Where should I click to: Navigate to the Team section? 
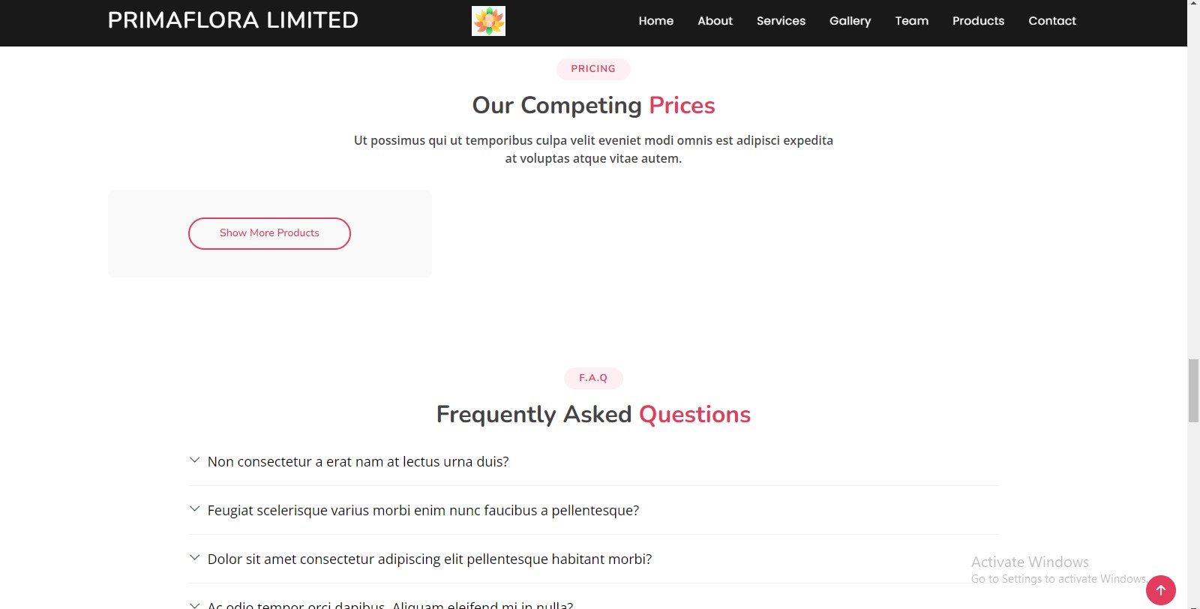point(911,20)
